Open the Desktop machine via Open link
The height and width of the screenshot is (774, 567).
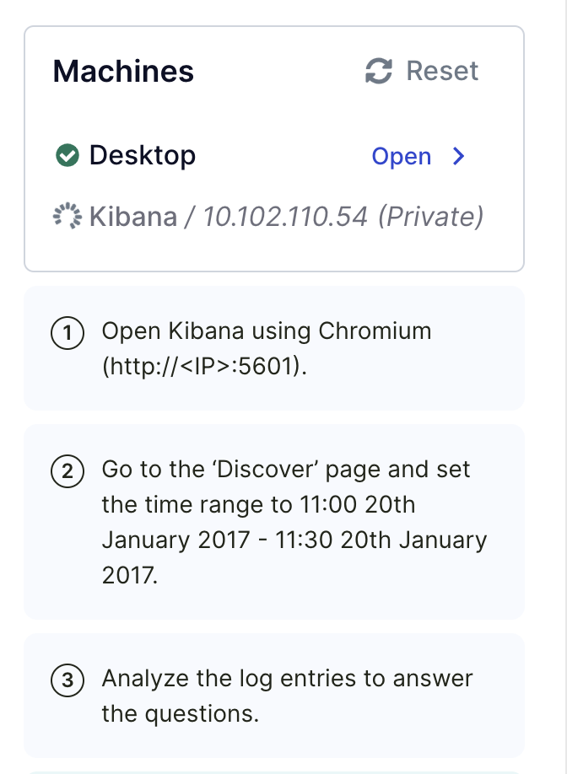click(401, 157)
